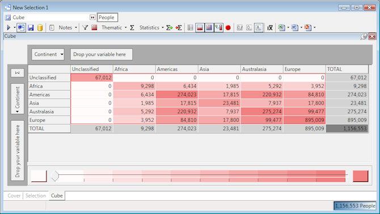Click the double-arrow icon beside Cube title
The height and width of the screenshot is (214, 380).
tap(92, 18)
